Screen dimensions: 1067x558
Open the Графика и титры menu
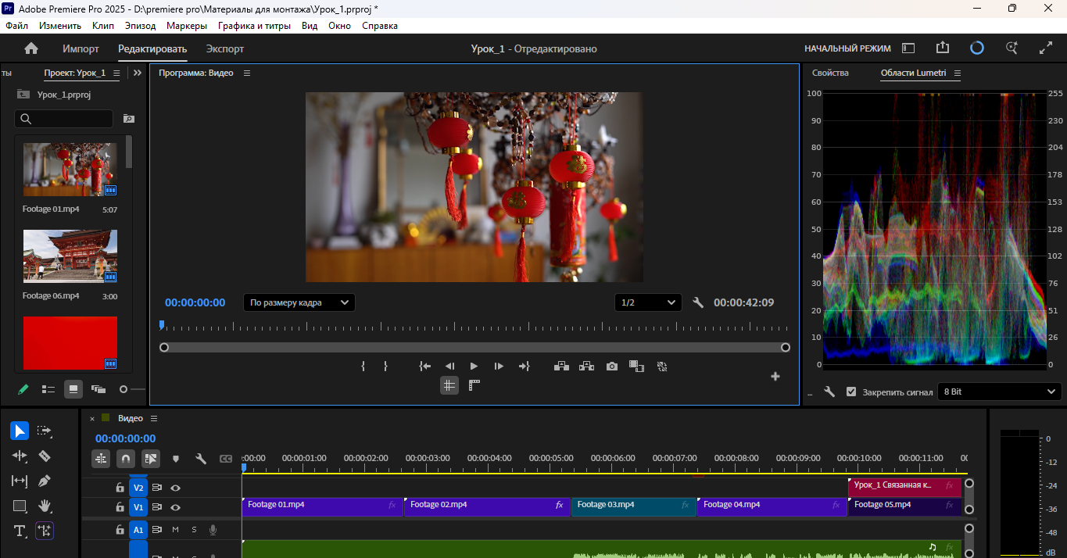(254, 26)
